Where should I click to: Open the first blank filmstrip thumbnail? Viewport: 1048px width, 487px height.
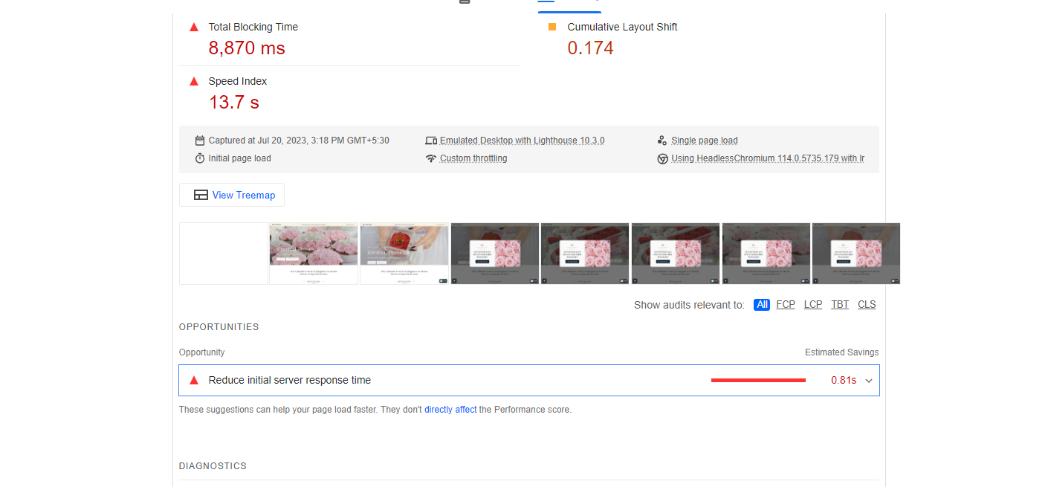coord(224,254)
